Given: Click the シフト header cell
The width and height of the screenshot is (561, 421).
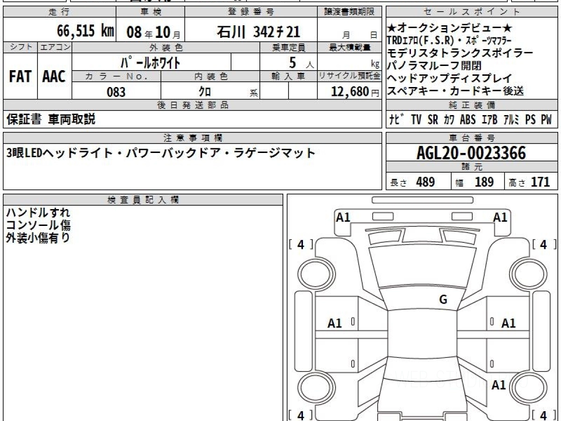Looking at the screenshot, I should pos(20,47).
